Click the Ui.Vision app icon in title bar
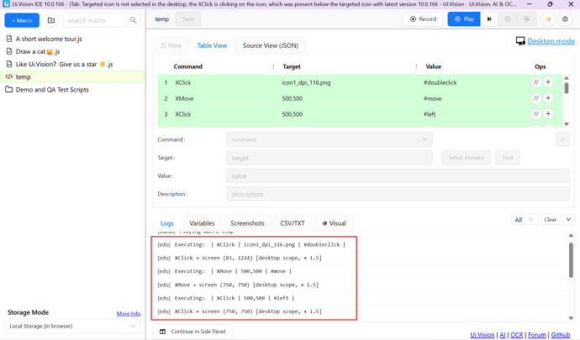The image size is (580, 340). point(6,4)
